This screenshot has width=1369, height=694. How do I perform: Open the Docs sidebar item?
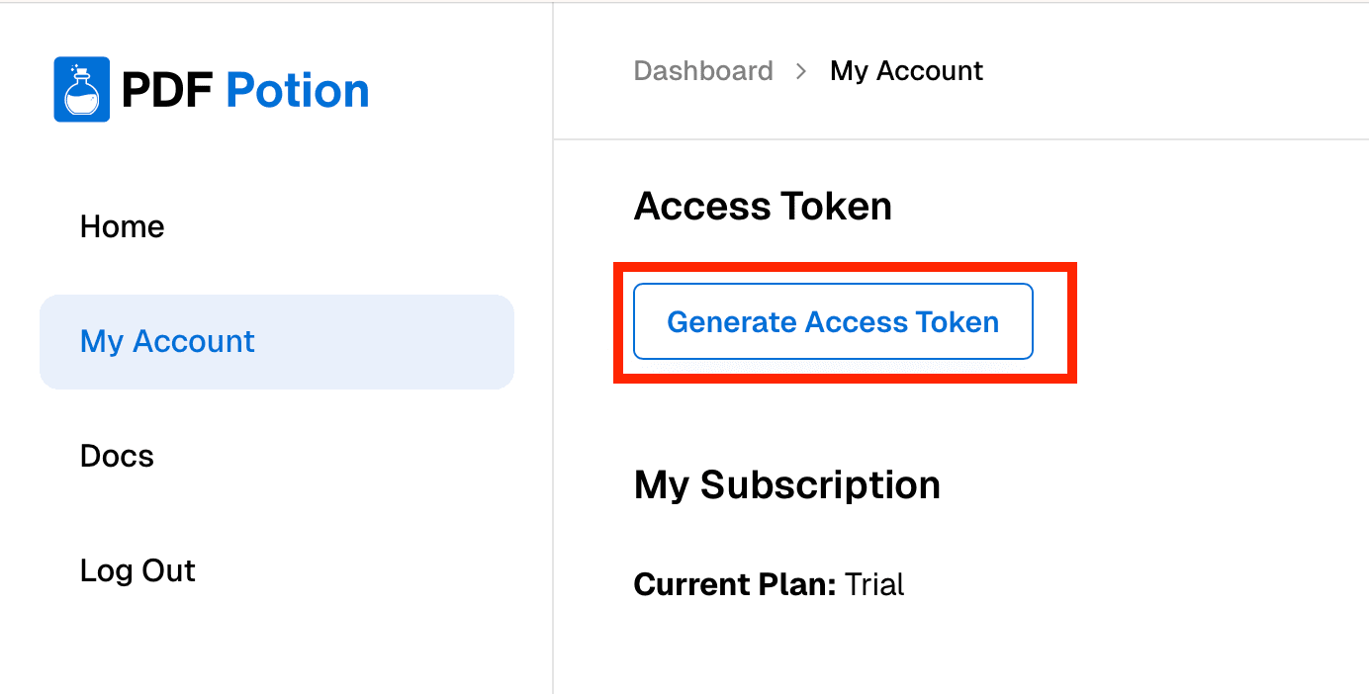117,457
